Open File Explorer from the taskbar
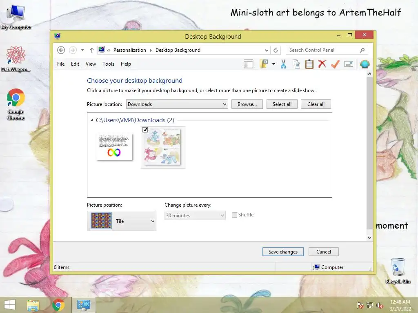 (33, 305)
